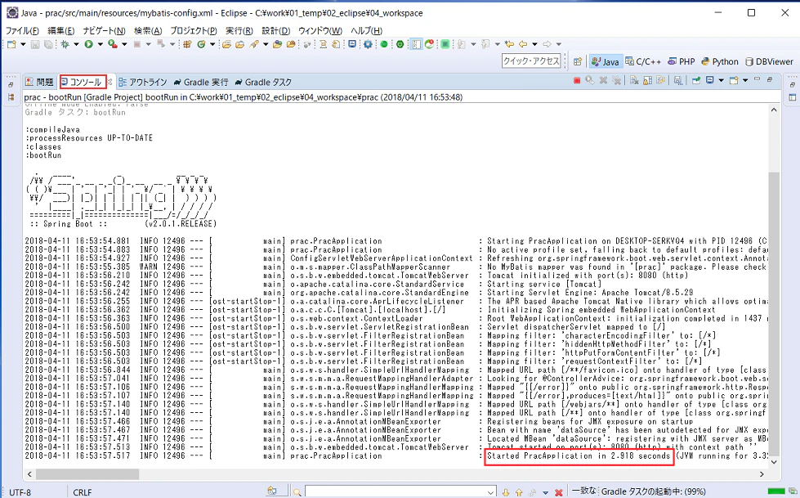Click the console scroll-right arrow
800x498 pixels.
coord(762,474)
